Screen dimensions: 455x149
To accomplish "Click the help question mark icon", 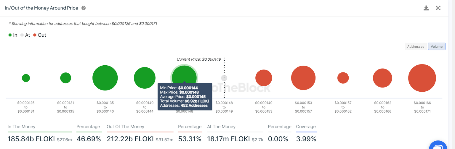I will pyautogui.click(x=84, y=8).
